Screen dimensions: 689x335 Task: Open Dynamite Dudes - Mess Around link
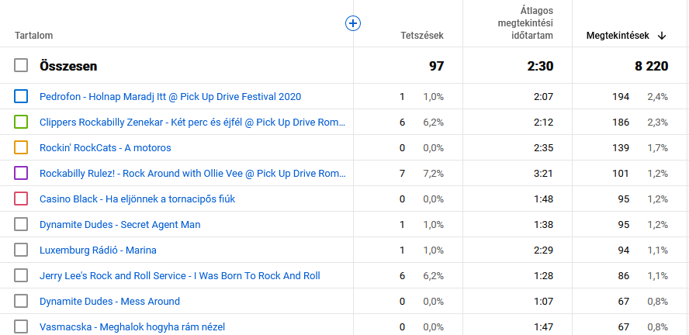[x=109, y=301]
